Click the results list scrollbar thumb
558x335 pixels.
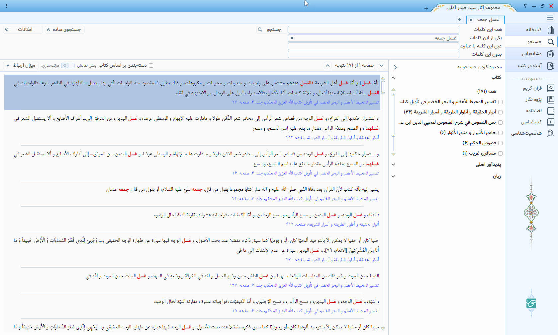tap(383, 87)
